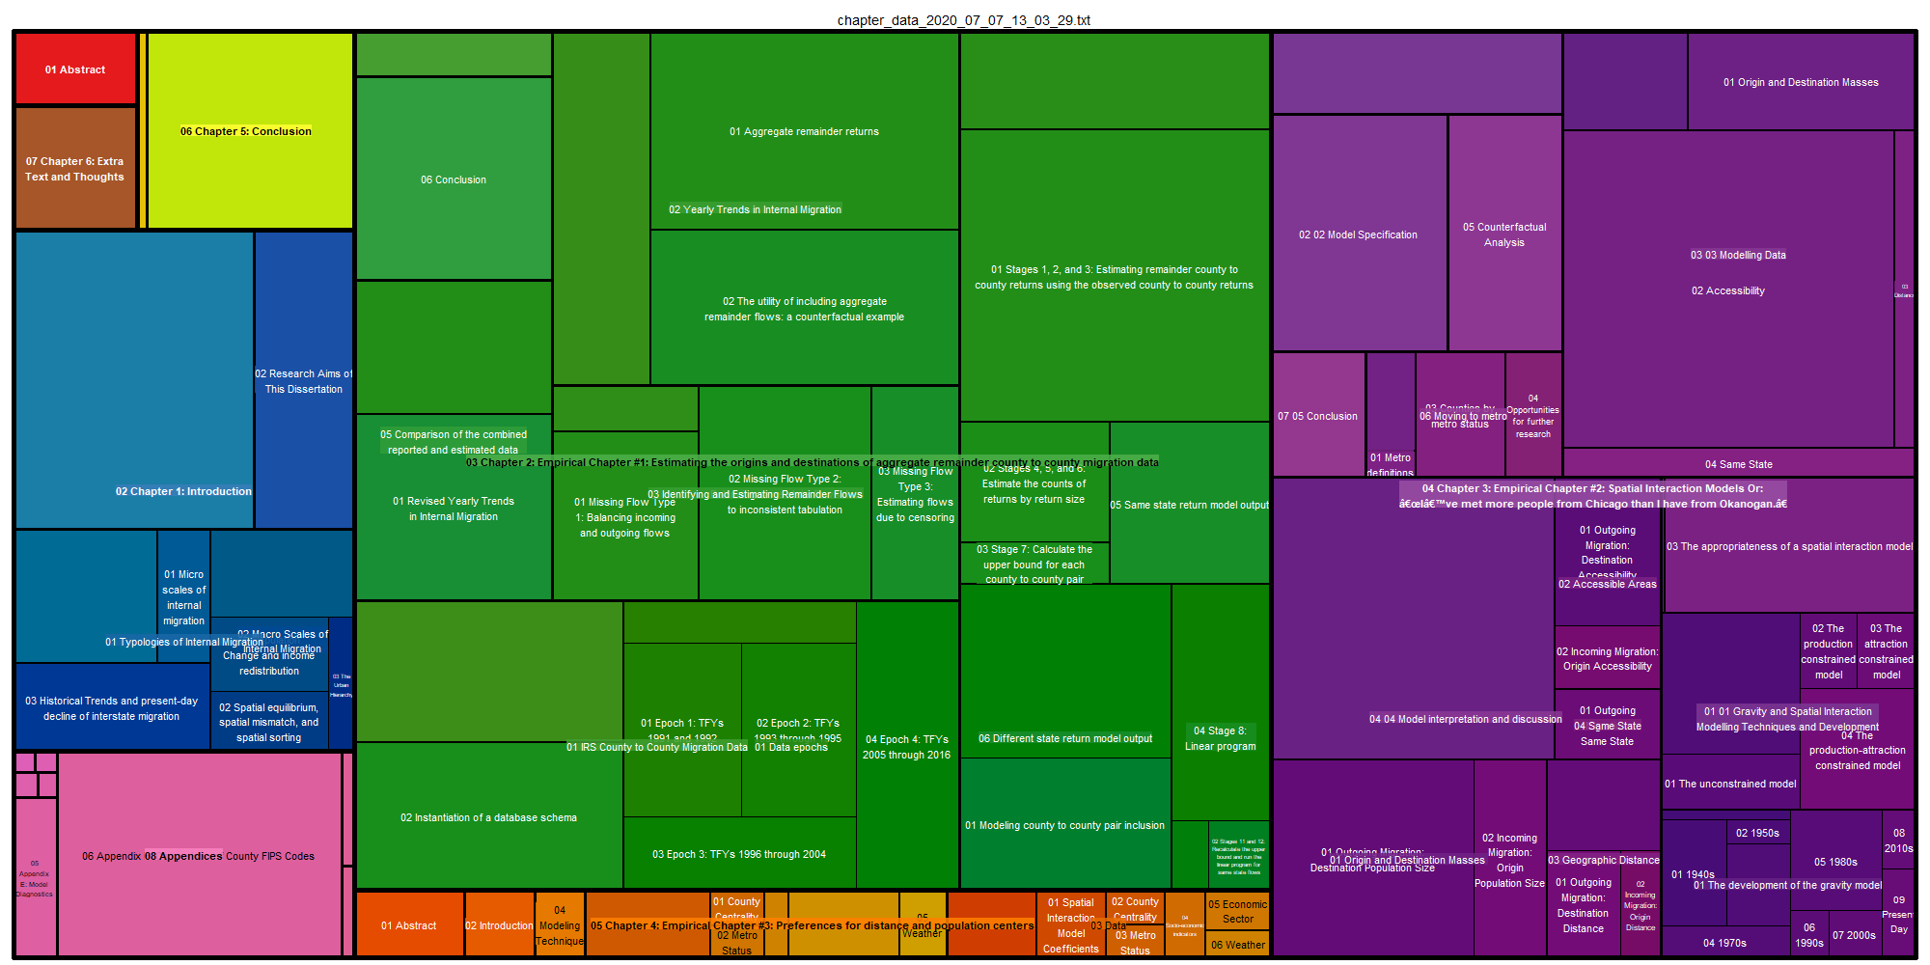The image size is (1930, 965).
Task: Select the '01 The unconstrained model' rectangle
Action: (1730, 784)
